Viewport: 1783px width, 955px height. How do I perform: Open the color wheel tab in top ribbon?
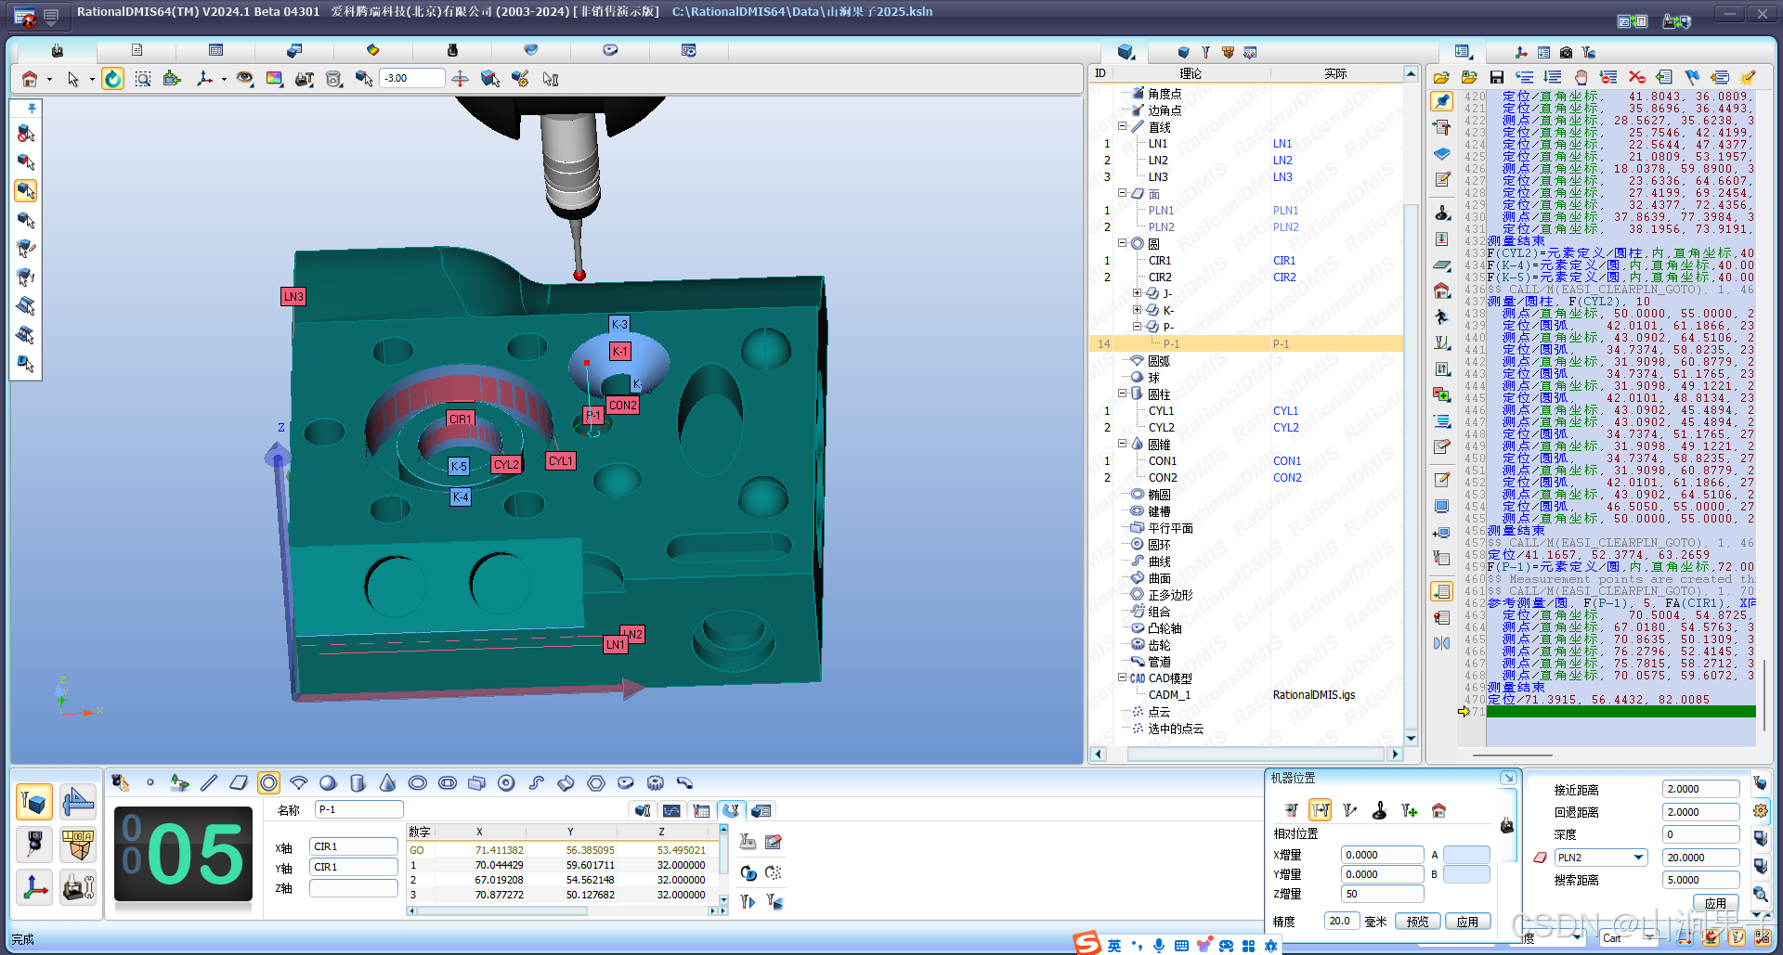tap(372, 50)
